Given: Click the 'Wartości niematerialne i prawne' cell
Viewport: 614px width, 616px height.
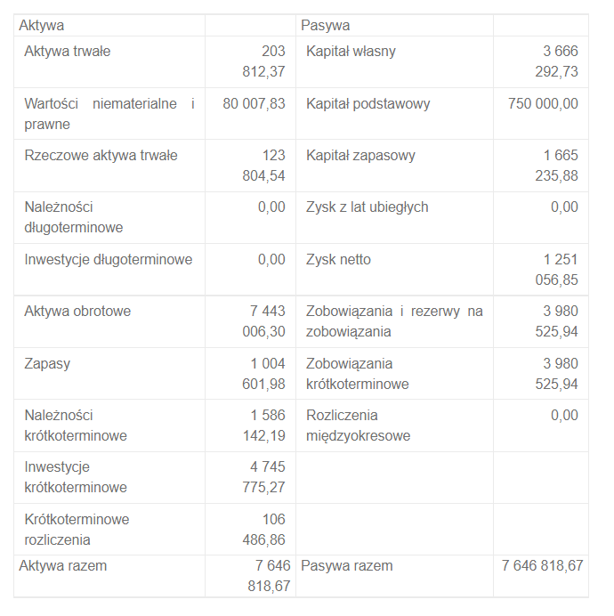Looking at the screenshot, I should pos(109,114).
